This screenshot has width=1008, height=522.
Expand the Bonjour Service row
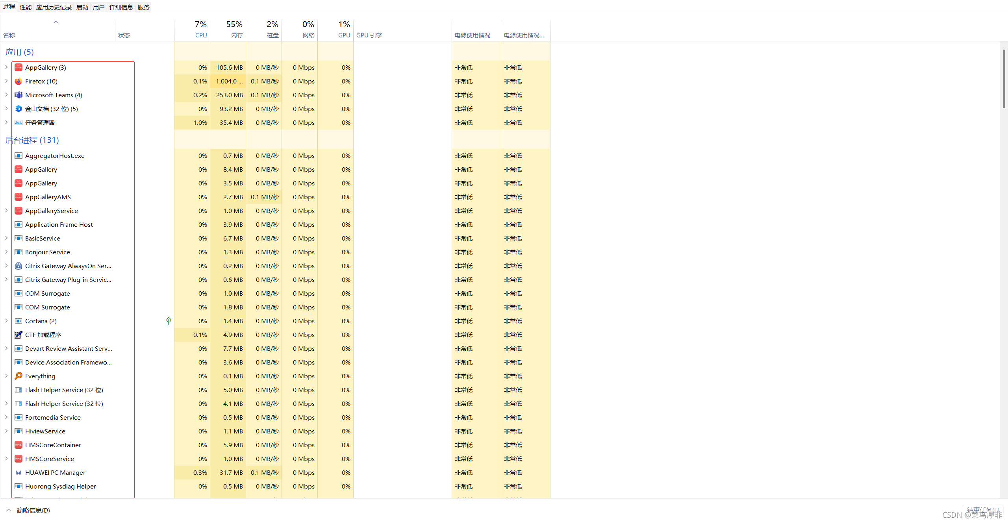(6, 252)
